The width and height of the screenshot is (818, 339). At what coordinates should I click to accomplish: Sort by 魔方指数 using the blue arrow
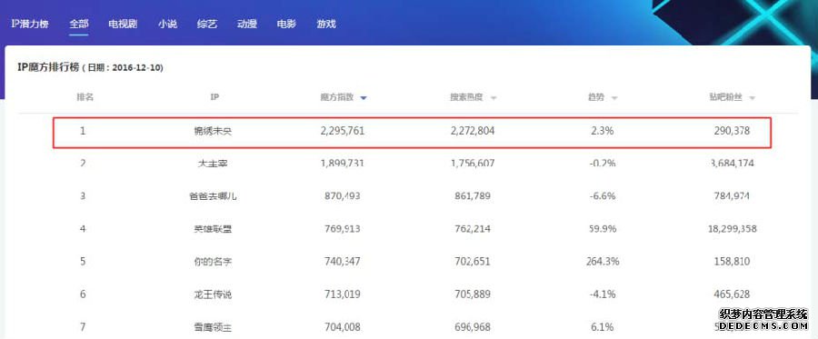pos(364,98)
